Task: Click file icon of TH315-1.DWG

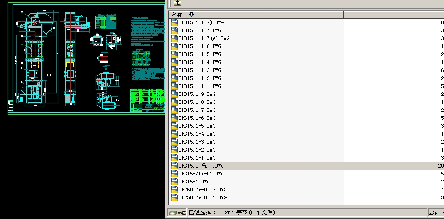Action: click(x=174, y=182)
